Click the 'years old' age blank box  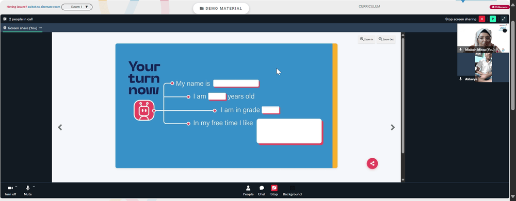(217, 96)
